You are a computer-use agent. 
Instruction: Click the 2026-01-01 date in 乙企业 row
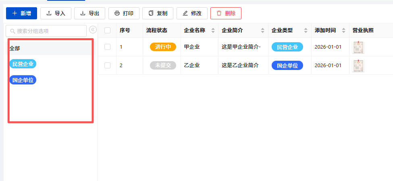click(x=328, y=65)
